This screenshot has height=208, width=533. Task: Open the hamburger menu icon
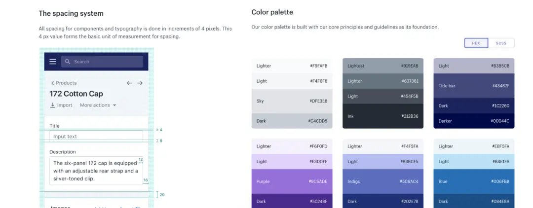pyautogui.click(x=53, y=62)
